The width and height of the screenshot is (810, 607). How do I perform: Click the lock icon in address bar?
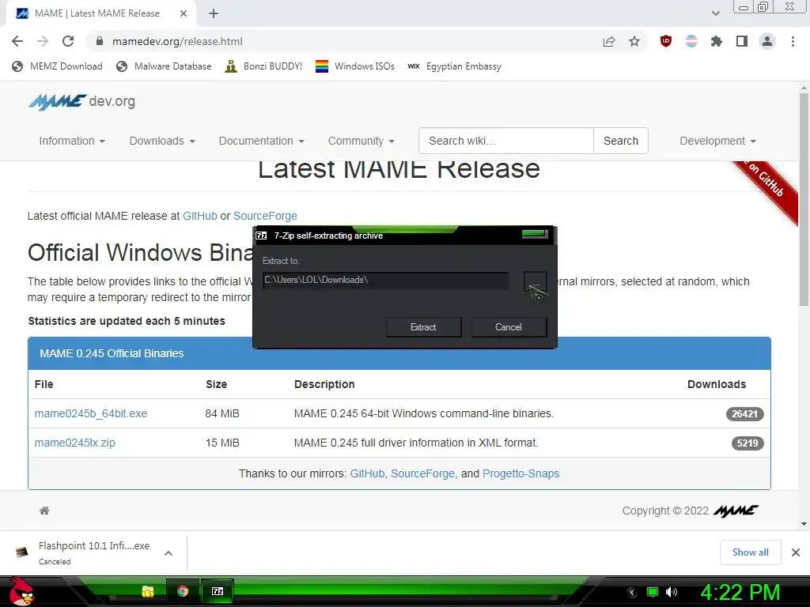pos(100,41)
